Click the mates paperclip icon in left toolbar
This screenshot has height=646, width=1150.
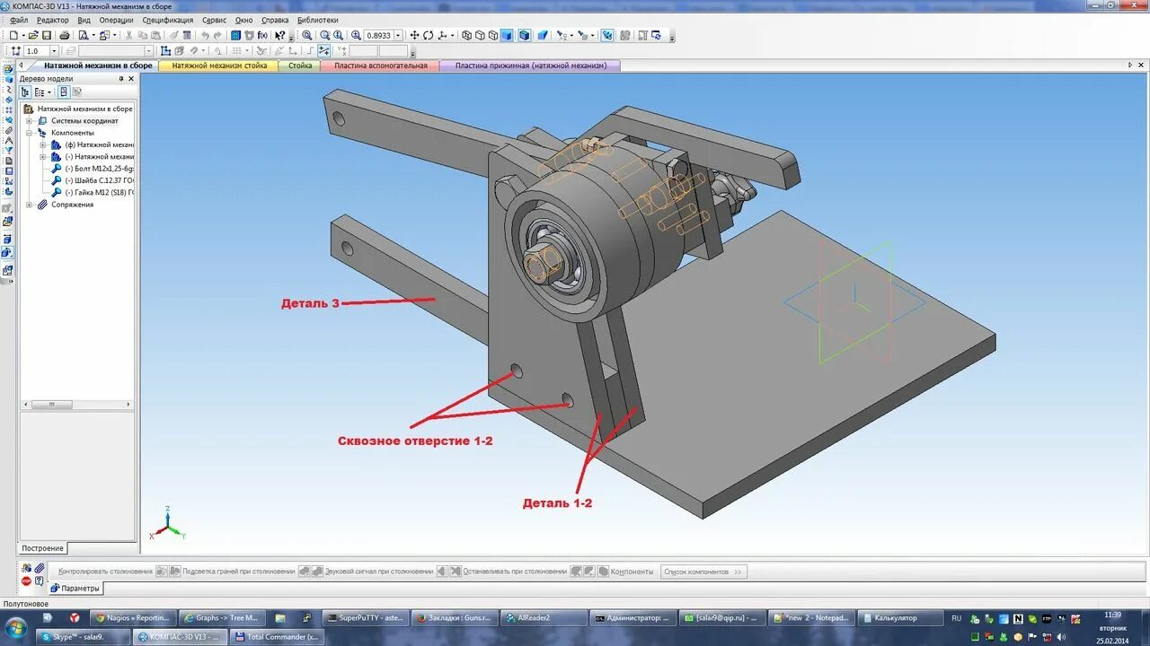[x=9, y=130]
